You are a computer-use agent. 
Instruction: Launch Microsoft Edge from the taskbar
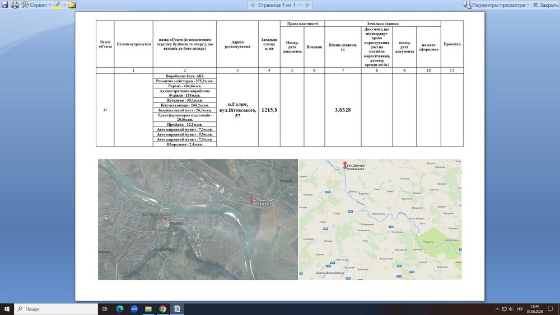coord(120,309)
